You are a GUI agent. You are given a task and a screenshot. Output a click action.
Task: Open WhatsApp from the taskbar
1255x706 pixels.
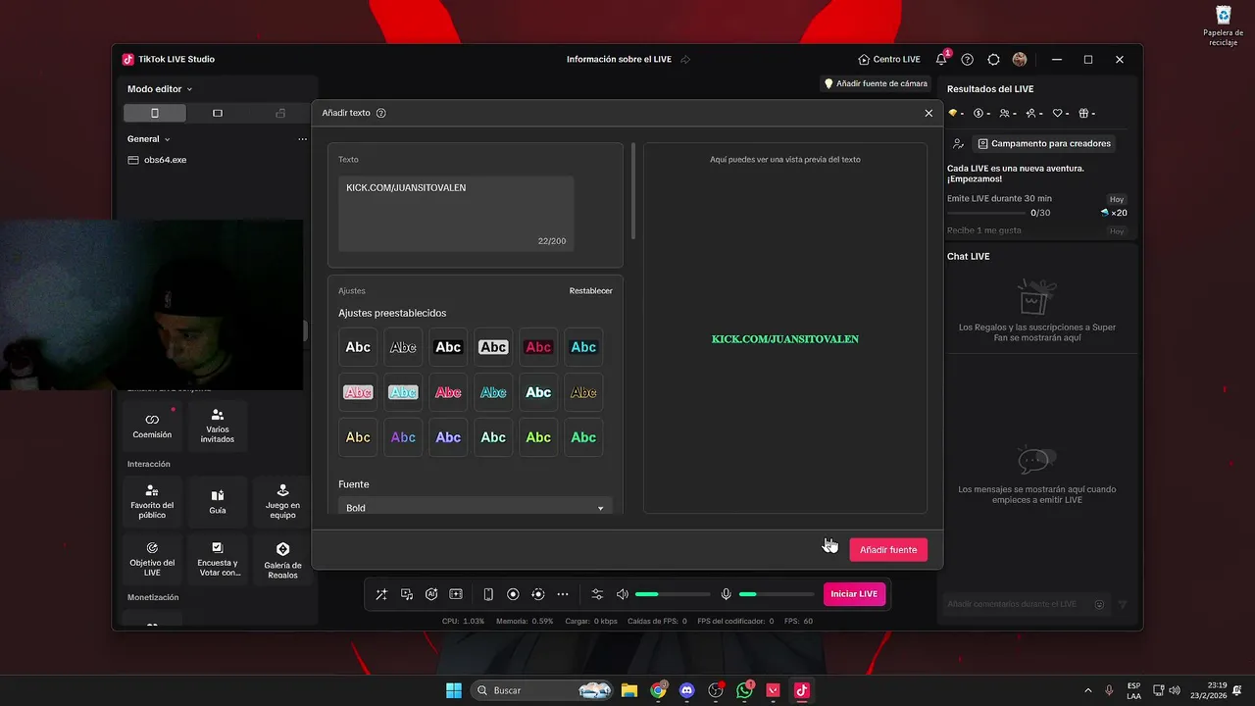tap(744, 690)
